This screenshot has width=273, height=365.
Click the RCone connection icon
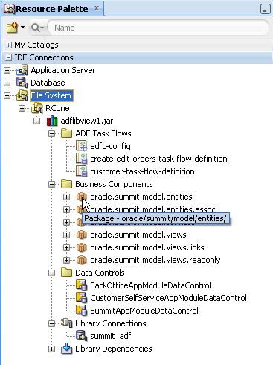pos(37,108)
